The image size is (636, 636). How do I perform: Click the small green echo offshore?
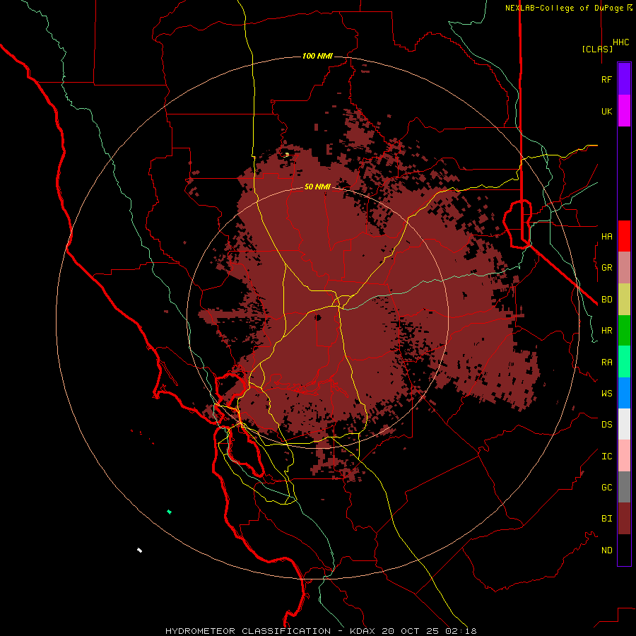click(169, 512)
